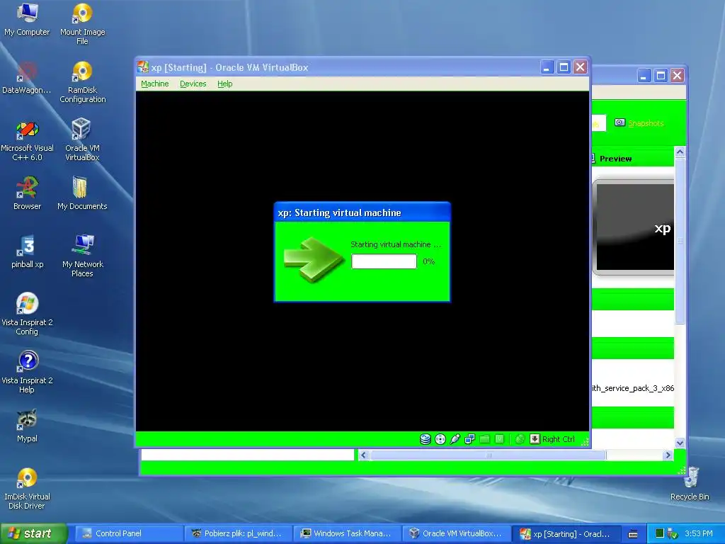Click the Start button

pos(33,533)
